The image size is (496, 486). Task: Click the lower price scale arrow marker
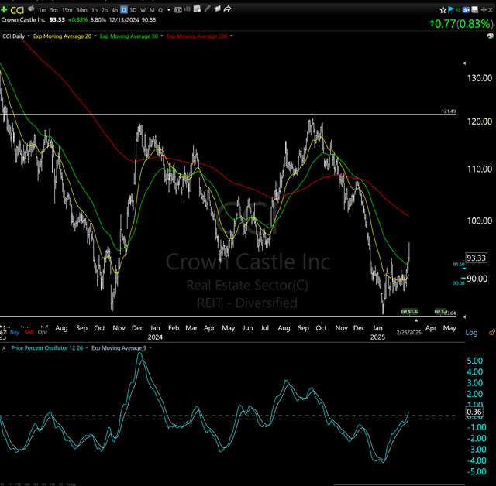464,317
